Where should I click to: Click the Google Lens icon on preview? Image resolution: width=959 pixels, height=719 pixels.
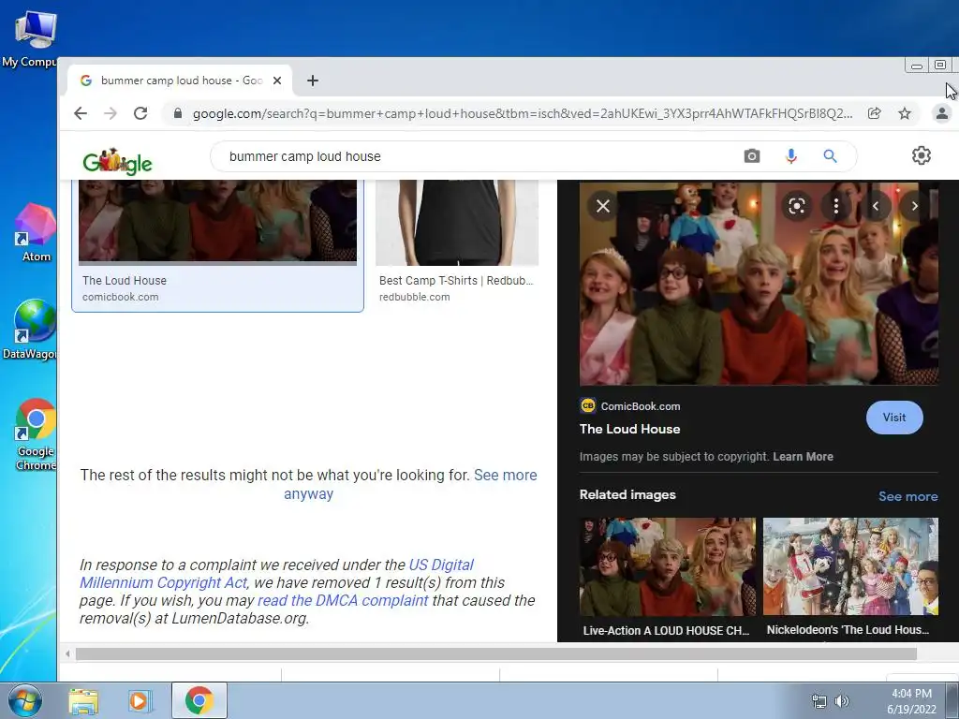click(796, 206)
